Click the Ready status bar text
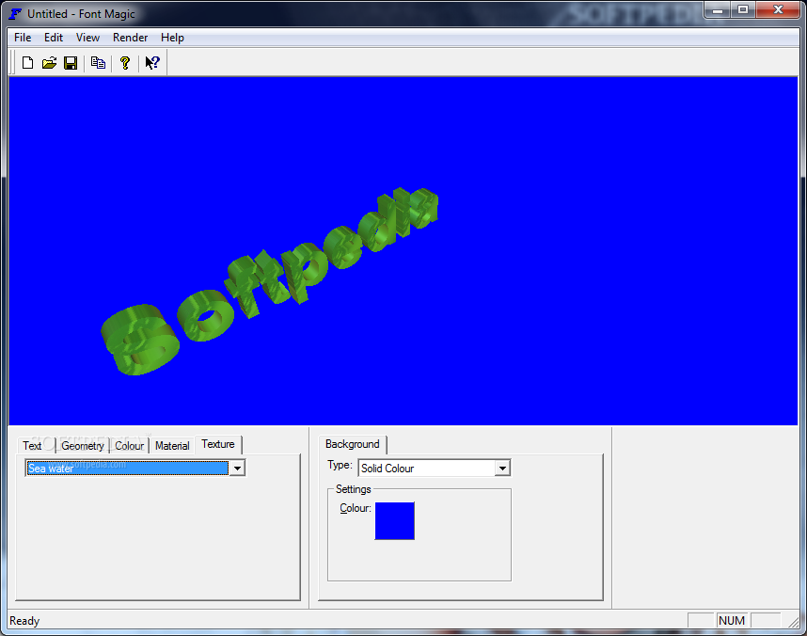The width and height of the screenshot is (807, 636). point(24,621)
